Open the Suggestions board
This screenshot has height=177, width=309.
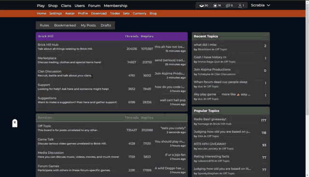point(47,98)
